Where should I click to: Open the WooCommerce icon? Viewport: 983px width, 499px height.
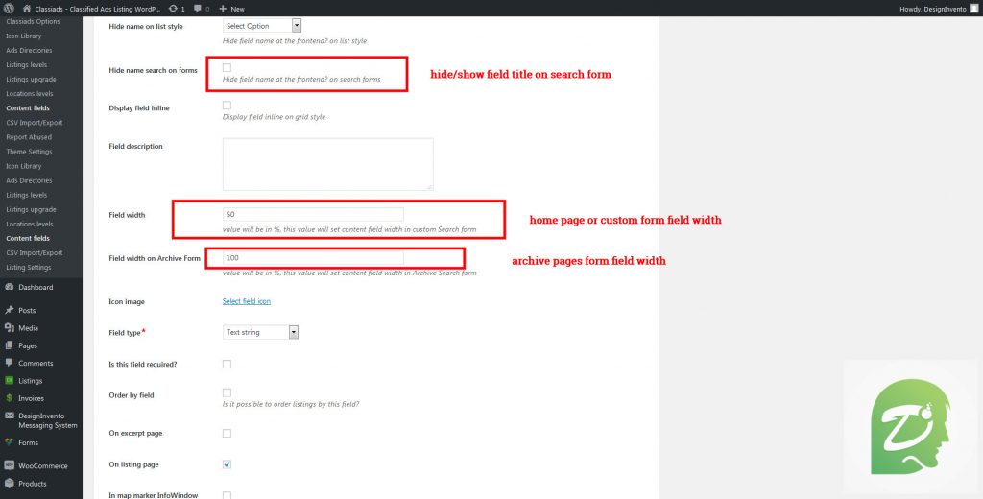pyautogui.click(x=9, y=465)
